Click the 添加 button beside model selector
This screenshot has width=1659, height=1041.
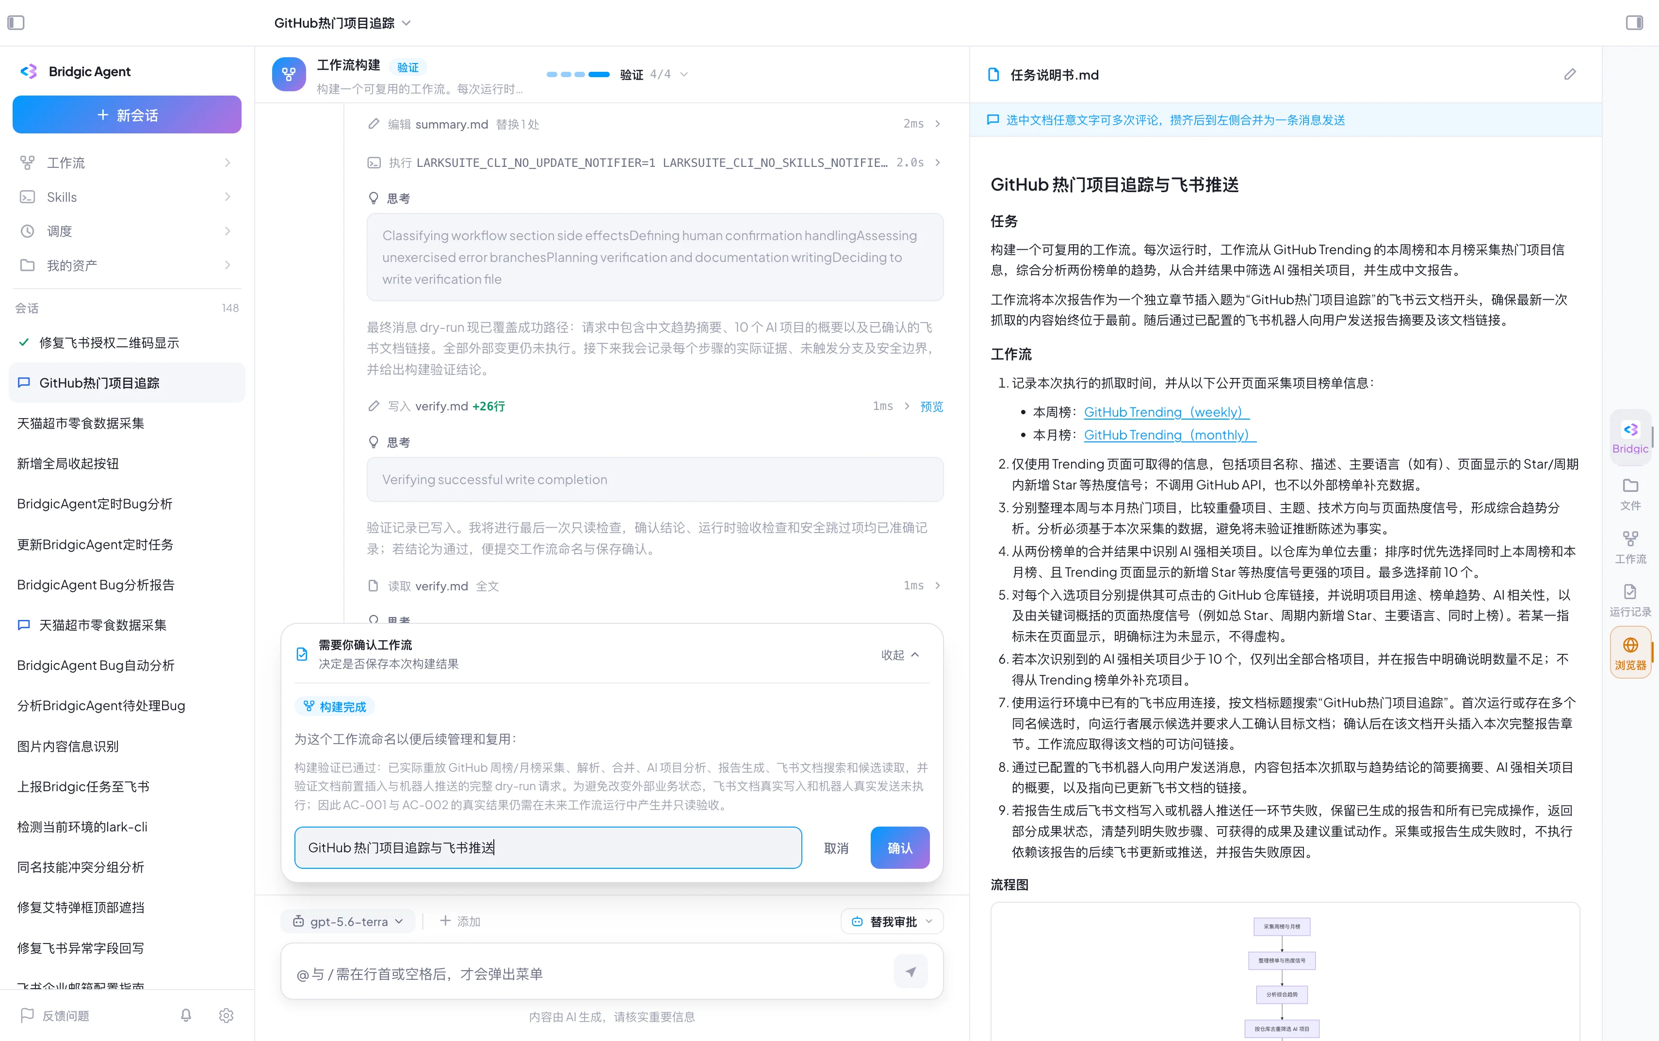460,921
